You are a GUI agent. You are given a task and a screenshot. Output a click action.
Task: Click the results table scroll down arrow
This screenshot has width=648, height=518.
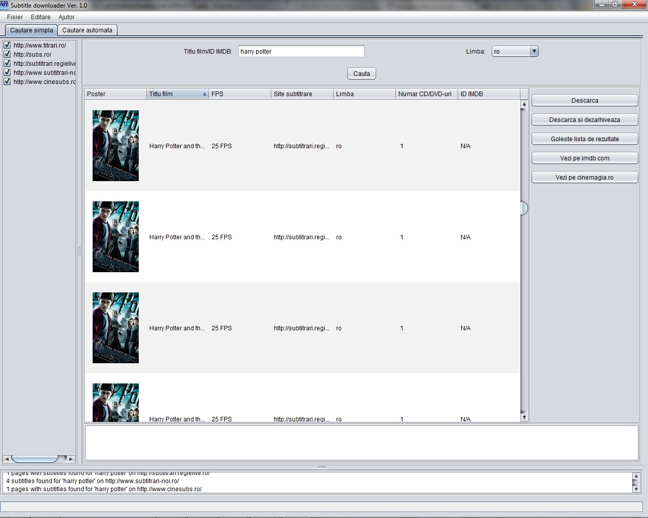click(x=524, y=417)
